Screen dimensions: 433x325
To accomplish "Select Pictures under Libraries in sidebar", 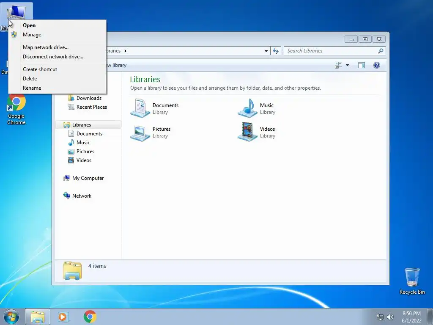I will click(81, 151).
